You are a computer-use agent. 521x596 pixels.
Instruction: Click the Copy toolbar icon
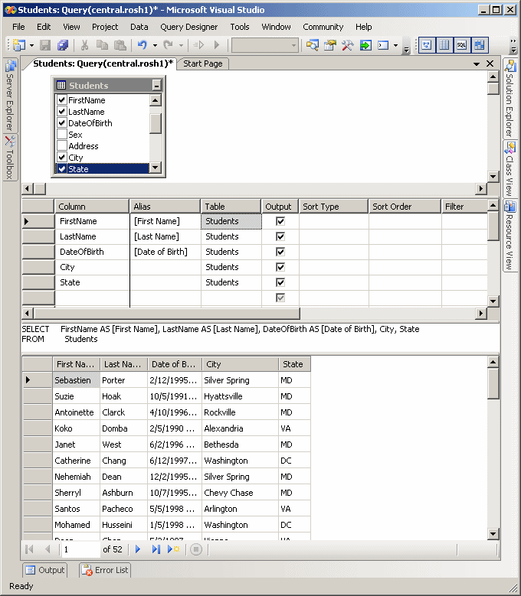pyautogui.click(x=102, y=45)
